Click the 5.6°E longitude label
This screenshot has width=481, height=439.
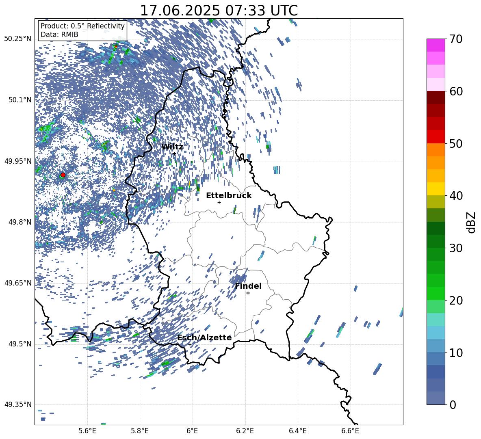pyautogui.click(x=87, y=431)
